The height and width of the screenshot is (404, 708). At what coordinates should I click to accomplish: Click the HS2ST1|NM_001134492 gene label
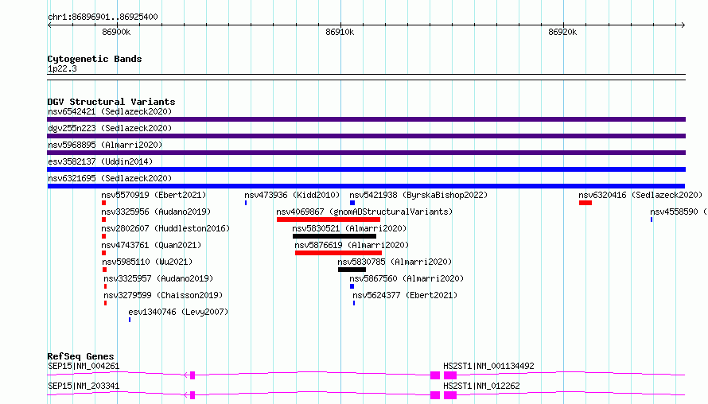pyautogui.click(x=488, y=366)
